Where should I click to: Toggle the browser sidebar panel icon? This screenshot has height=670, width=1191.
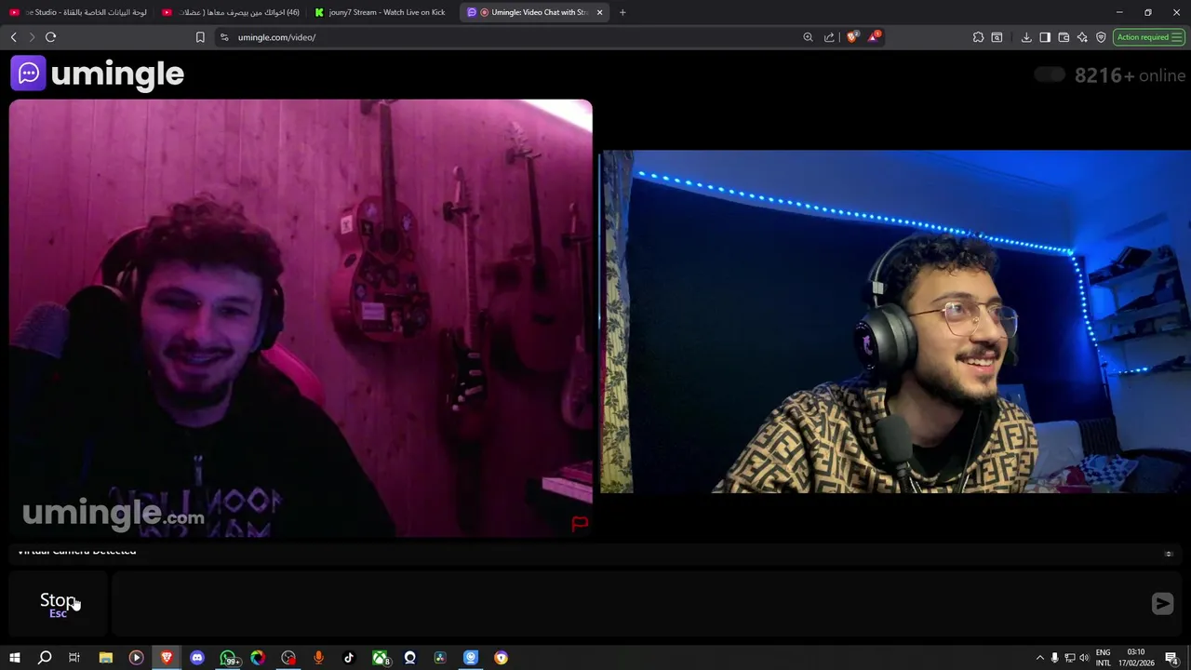tap(1045, 37)
